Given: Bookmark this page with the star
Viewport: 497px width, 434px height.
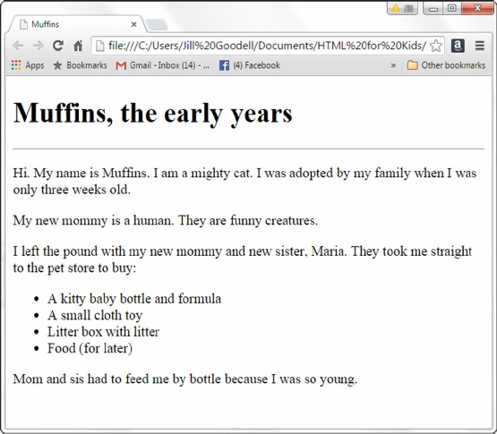Looking at the screenshot, I should click(436, 46).
